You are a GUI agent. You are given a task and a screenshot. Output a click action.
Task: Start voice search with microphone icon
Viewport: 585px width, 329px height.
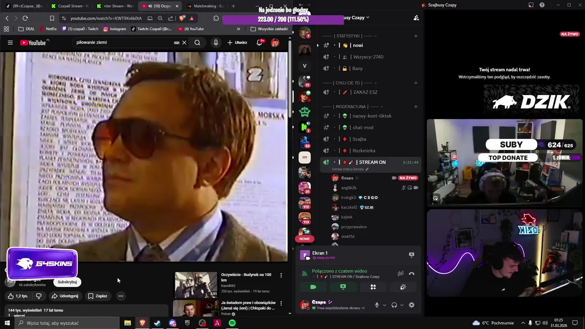click(x=216, y=42)
